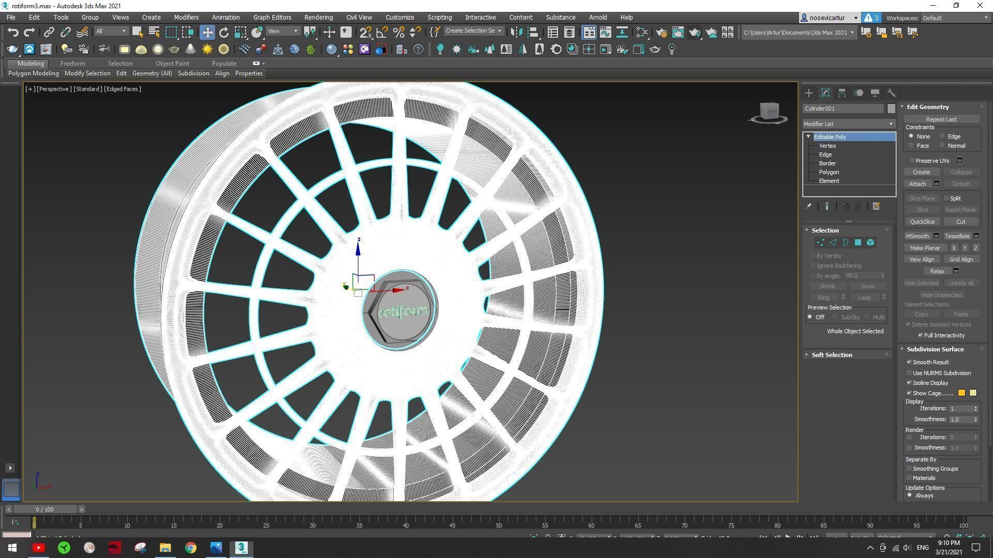Screen dimensions: 993x558
Task: Click the yellow sun light icon
Action: (207, 49)
